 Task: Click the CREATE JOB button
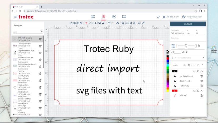188,24
